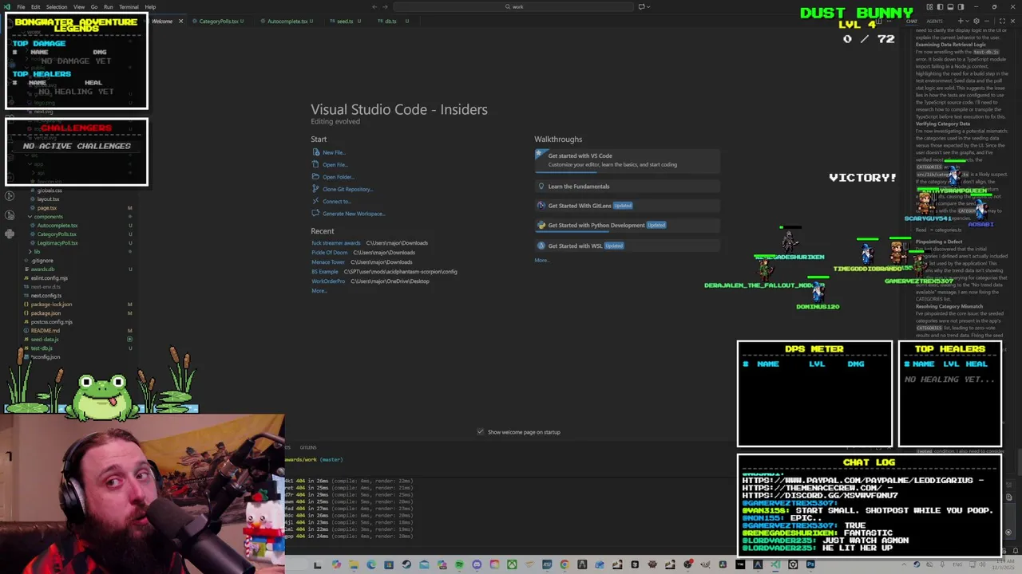The height and width of the screenshot is (574, 1022).
Task: Open Xbox app from the taskbar
Action: click(x=512, y=564)
